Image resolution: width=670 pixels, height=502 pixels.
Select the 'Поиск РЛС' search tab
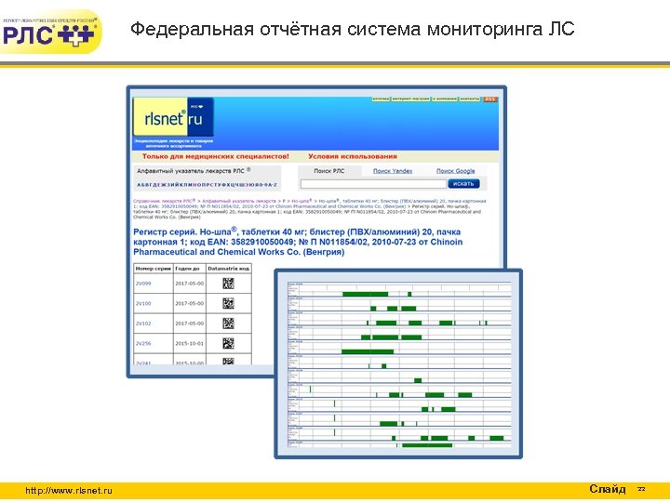click(329, 171)
